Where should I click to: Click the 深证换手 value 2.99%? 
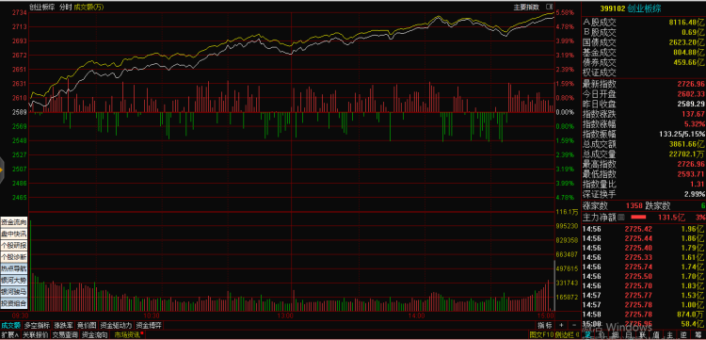695,195
